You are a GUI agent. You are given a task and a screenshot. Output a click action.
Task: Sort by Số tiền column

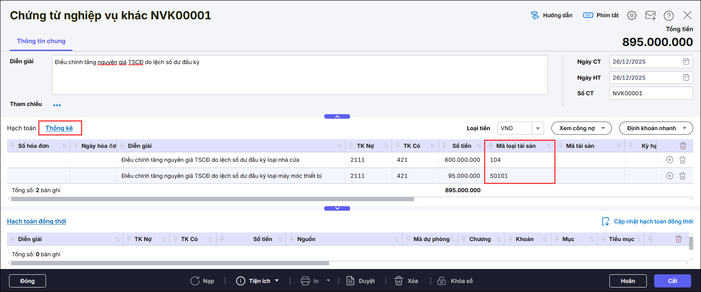[x=479, y=146]
